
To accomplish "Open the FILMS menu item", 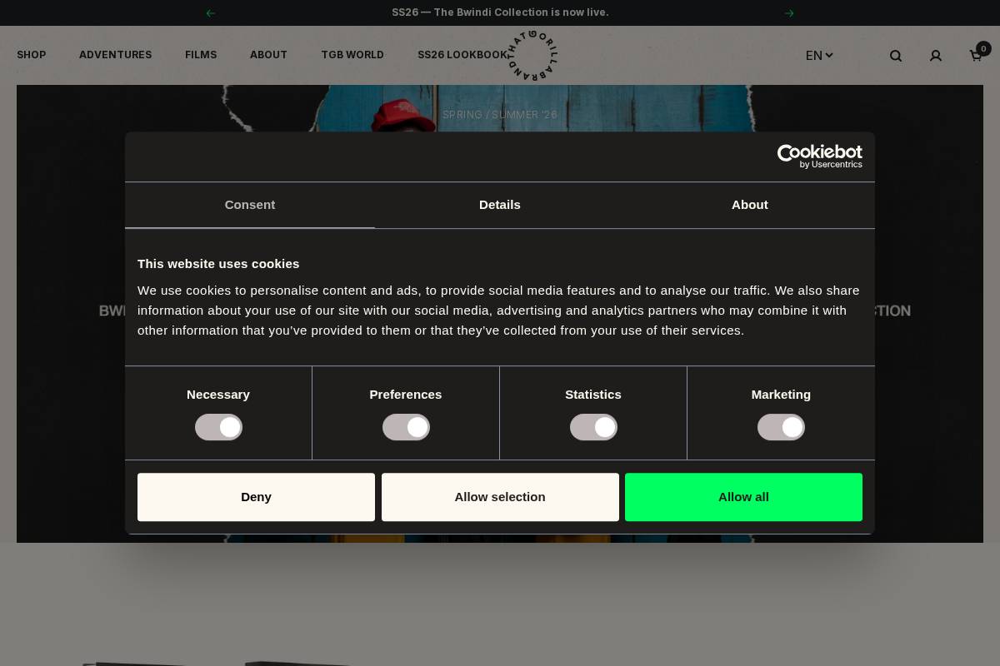I will pos(201,55).
